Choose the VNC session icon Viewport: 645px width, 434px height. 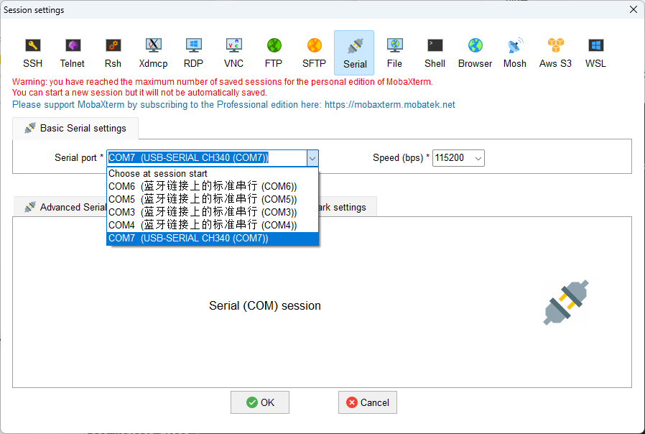tap(233, 52)
